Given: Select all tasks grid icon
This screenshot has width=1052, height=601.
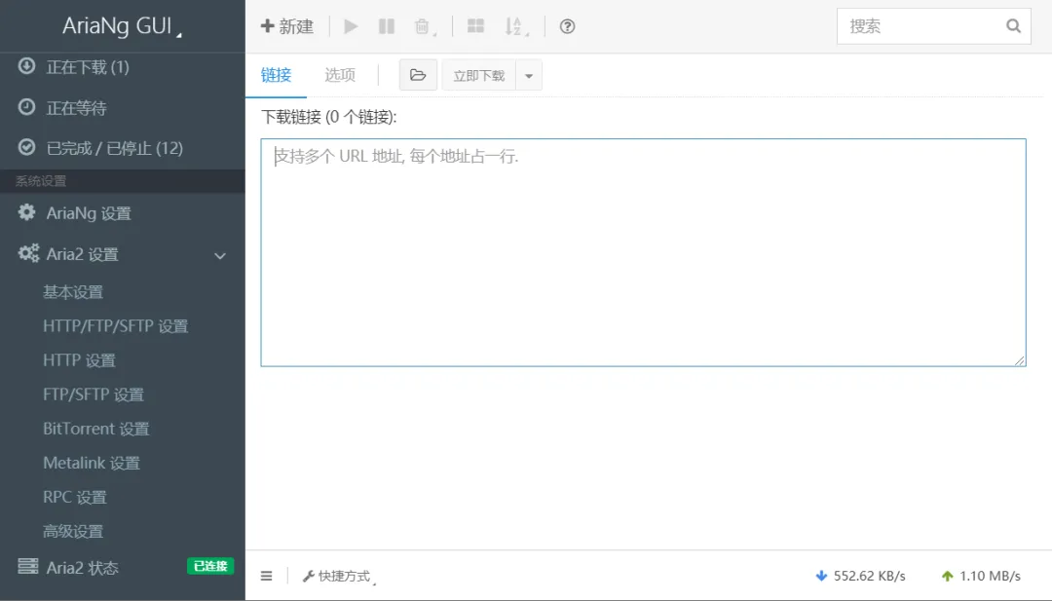Looking at the screenshot, I should [x=475, y=26].
